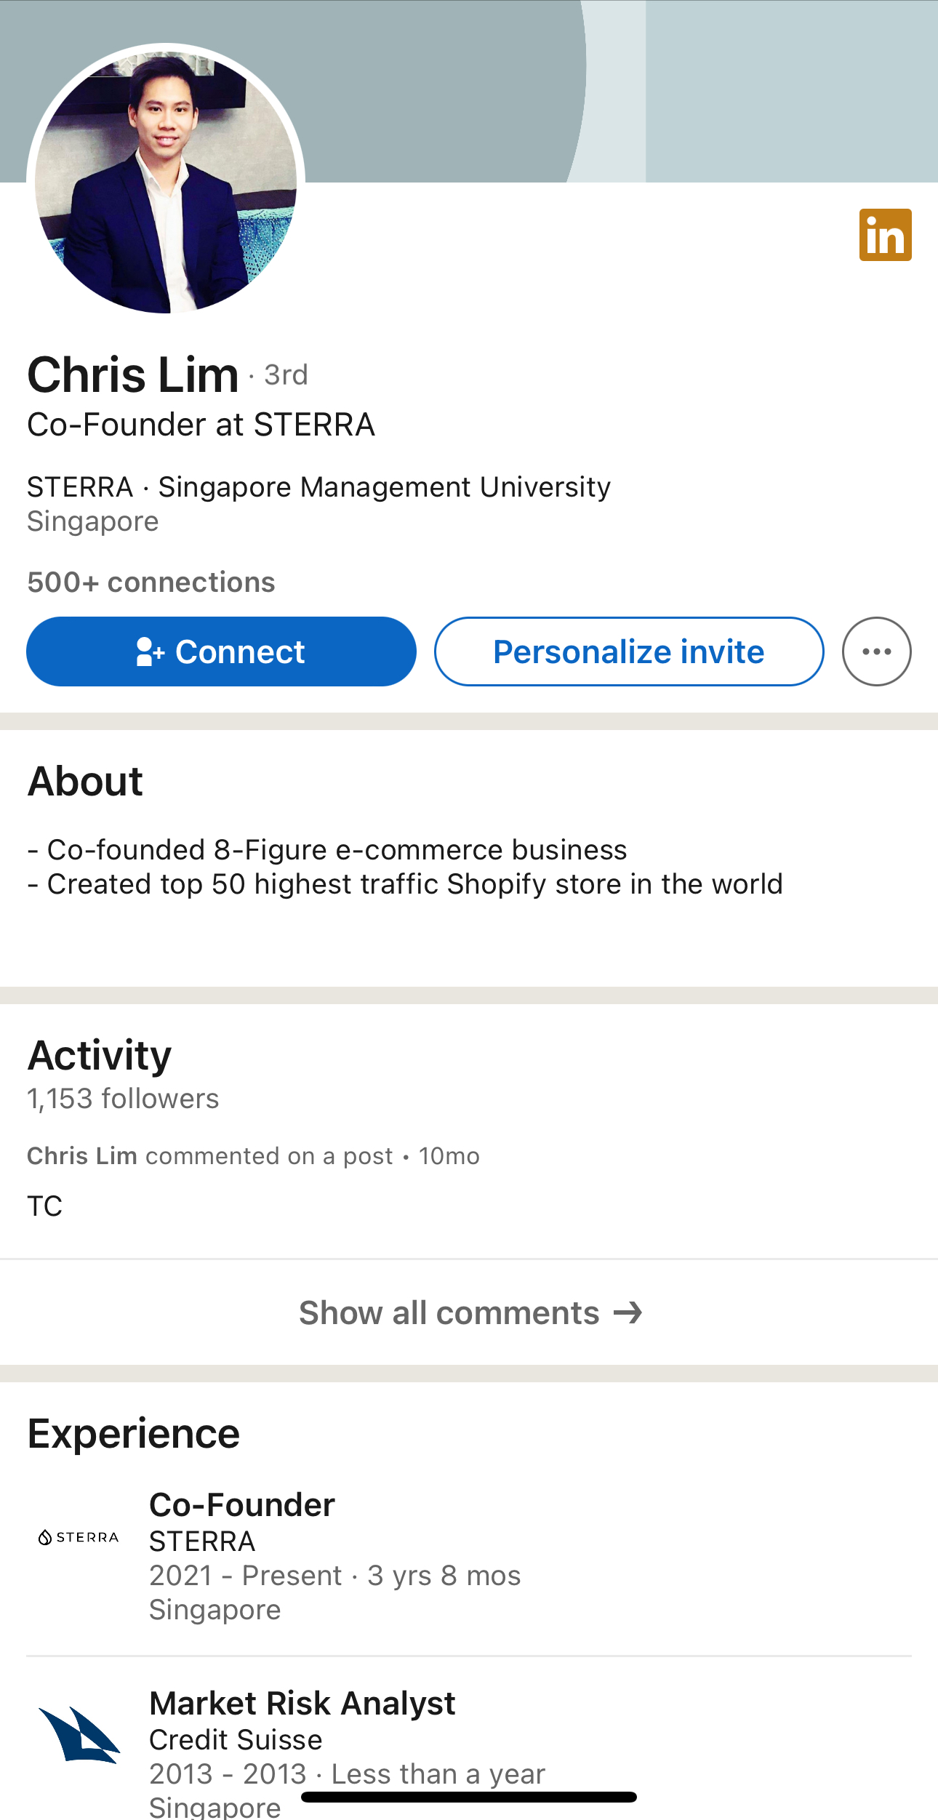Open the three-dot more options menu
The image size is (938, 1820).
[x=876, y=652]
